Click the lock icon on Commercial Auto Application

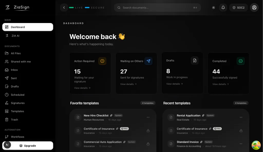point(148,144)
